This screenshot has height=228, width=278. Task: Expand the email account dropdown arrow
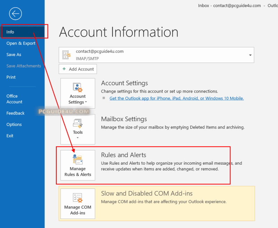(x=250, y=55)
